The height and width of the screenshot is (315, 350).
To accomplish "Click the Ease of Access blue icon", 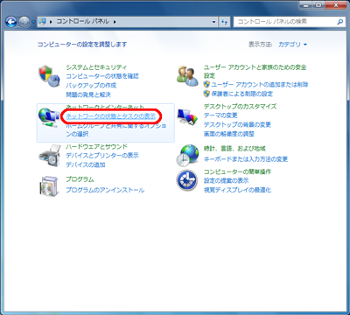I will pos(186,180).
